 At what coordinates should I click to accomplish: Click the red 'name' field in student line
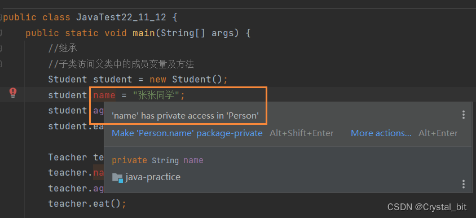click(x=104, y=95)
